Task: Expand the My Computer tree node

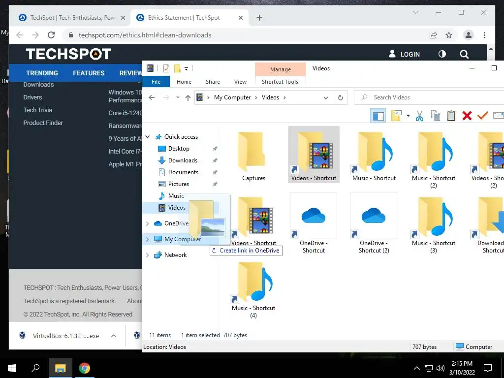Action: pyautogui.click(x=148, y=239)
